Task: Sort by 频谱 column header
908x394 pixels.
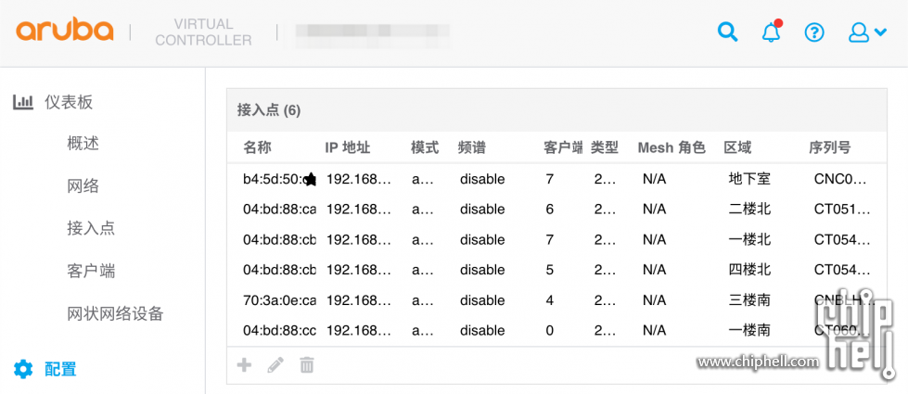Action: [x=471, y=147]
